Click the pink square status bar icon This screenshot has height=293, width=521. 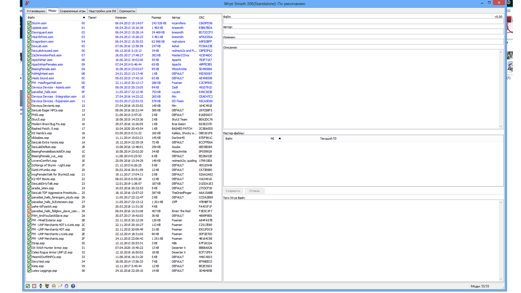pos(34,286)
